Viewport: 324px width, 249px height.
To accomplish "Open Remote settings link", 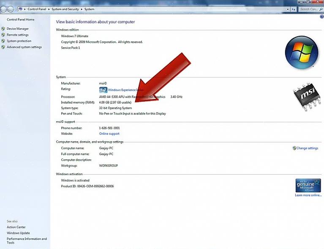I will point(18,35).
